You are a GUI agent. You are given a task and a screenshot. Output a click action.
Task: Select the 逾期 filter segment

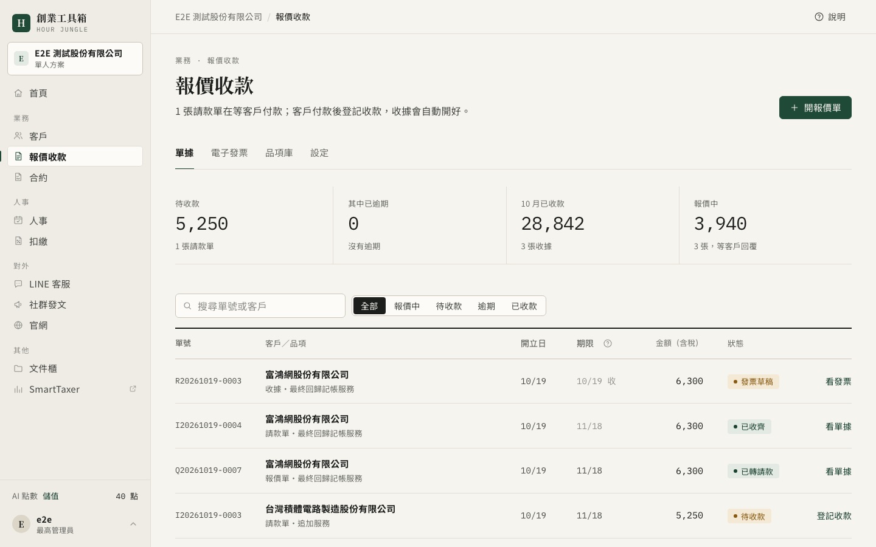point(486,306)
